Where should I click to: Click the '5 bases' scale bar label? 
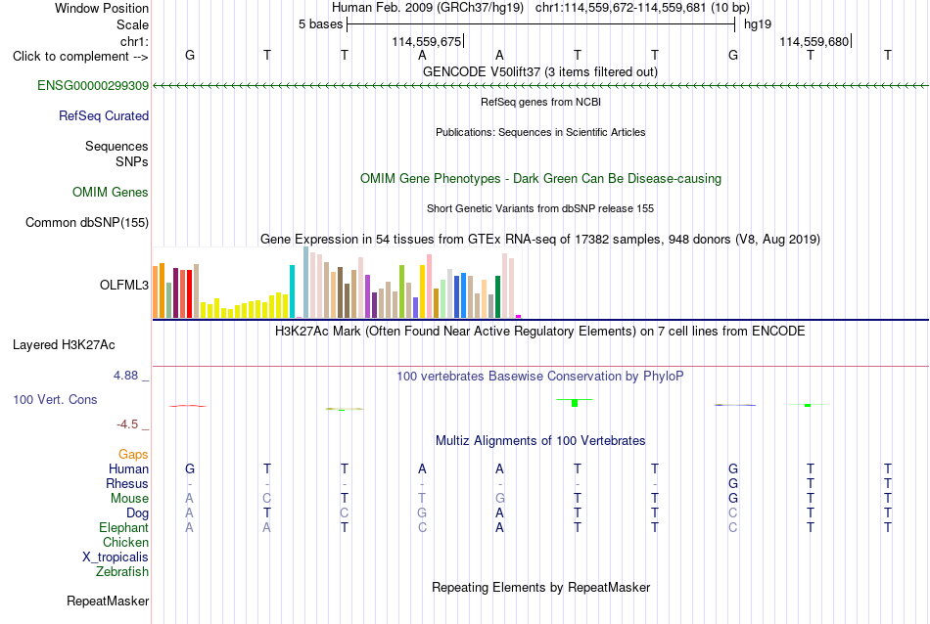320,24
